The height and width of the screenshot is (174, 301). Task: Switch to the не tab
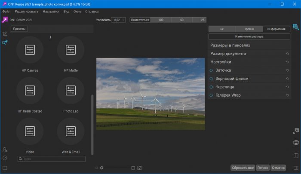point(222,29)
